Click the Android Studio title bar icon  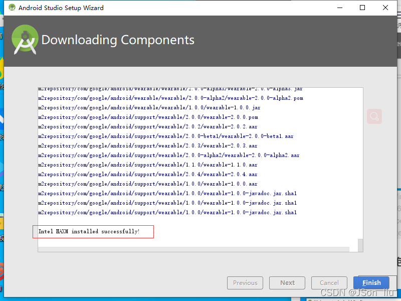(x=12, y=8)
